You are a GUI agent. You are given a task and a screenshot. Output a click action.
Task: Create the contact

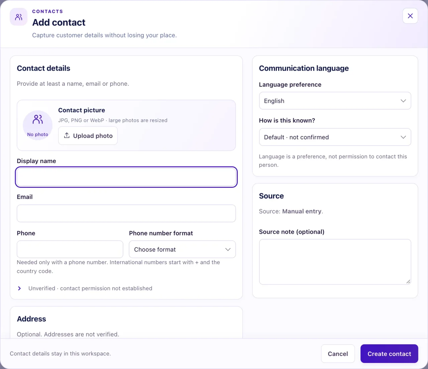point(389,354)
